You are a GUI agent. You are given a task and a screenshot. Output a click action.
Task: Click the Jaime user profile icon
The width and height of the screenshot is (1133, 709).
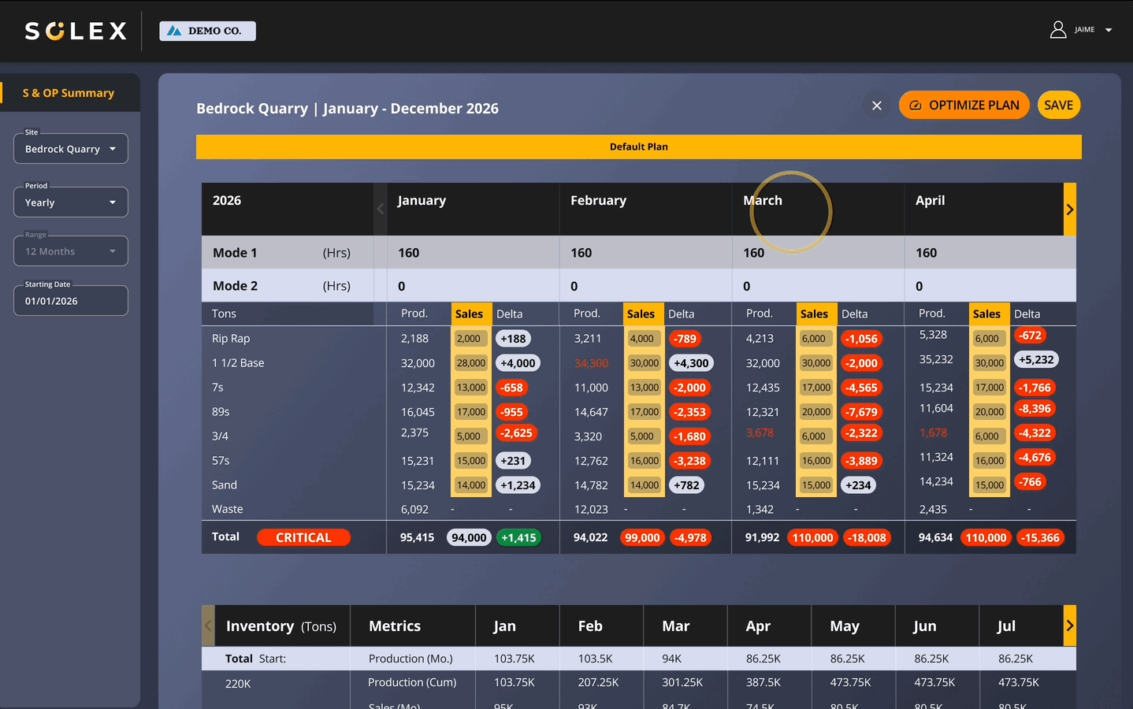1058,30
